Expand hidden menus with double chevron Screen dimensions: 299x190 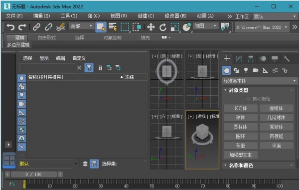point(230,16)
